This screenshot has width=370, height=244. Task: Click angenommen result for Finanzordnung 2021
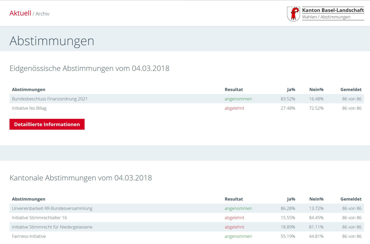point(238,99)
